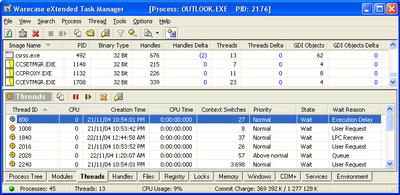Image resolution: width=400 pixels, height=195 pixels.
Task: Click the CCPROXY.EXE process icon
Action: click(x=9, y=73)
